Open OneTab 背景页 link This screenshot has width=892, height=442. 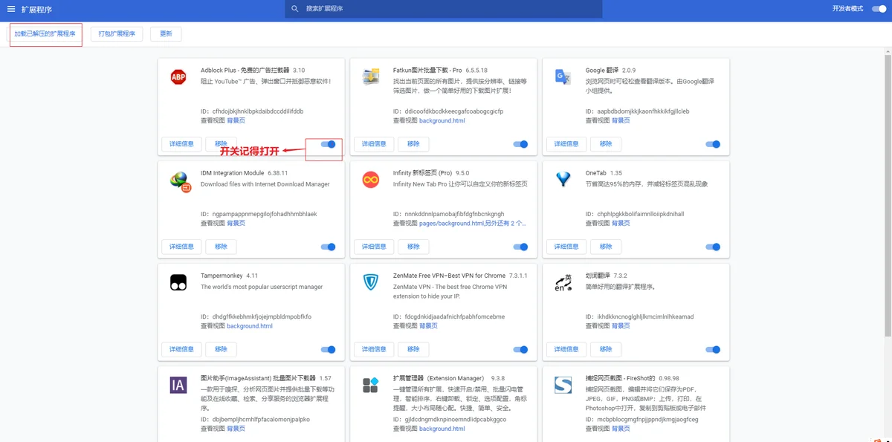[621, 223]
